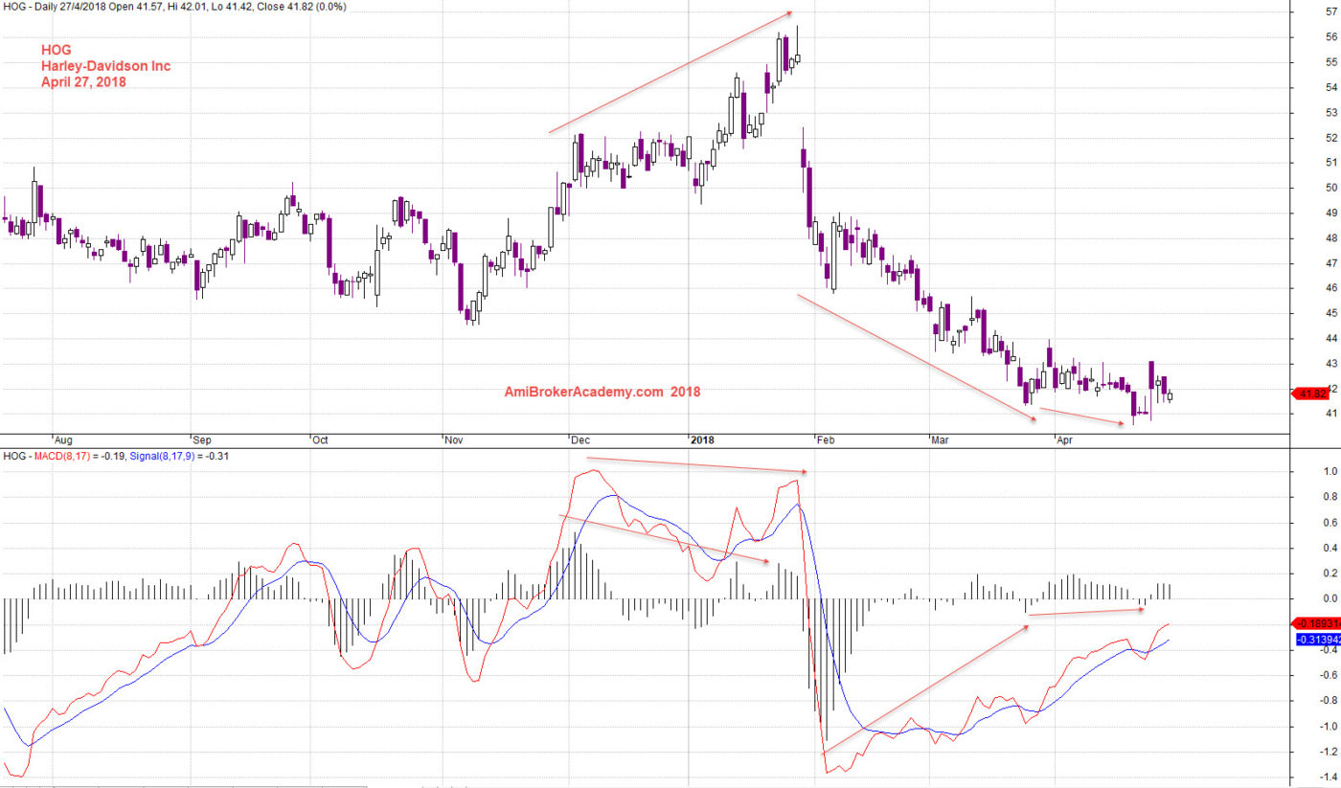The height and width of the screenshot is (788, 1341).
Task: Click the HOG Daily 27/4/2018 chart title line
Action: (x=174, y=6)
